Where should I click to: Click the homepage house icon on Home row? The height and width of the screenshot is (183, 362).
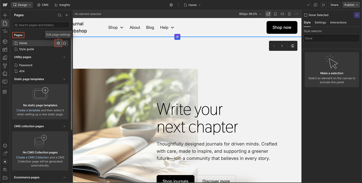tap(64, 43)
